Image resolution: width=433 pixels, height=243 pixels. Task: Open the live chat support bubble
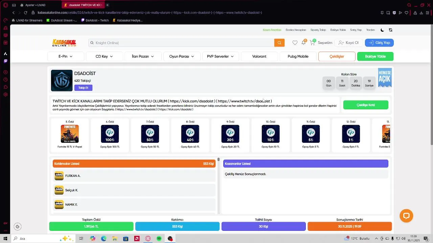[x=406, y=216]
